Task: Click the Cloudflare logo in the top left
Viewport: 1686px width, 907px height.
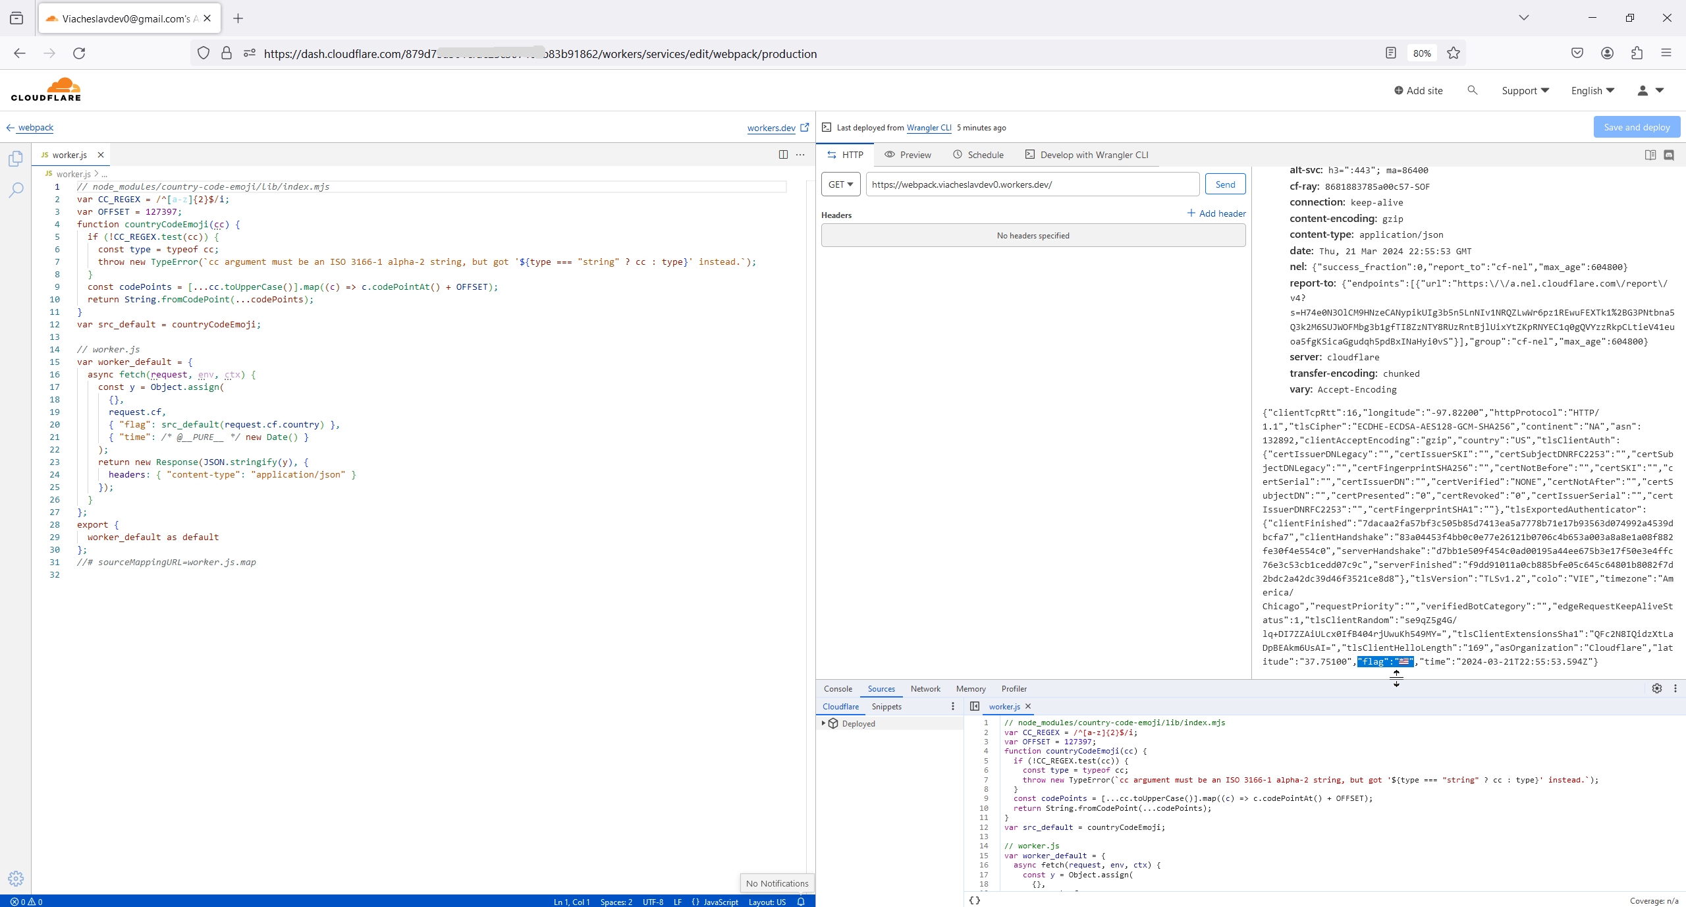Action: (46, 88)
